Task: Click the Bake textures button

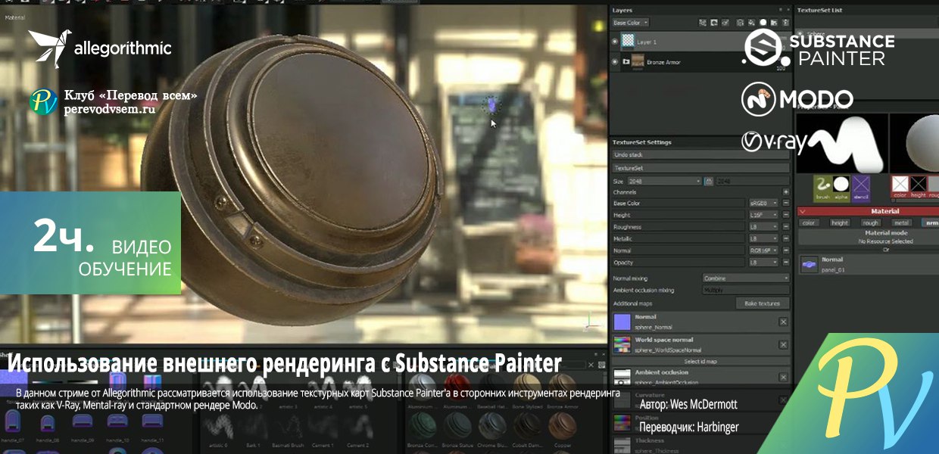Action: tap(763, 303)
